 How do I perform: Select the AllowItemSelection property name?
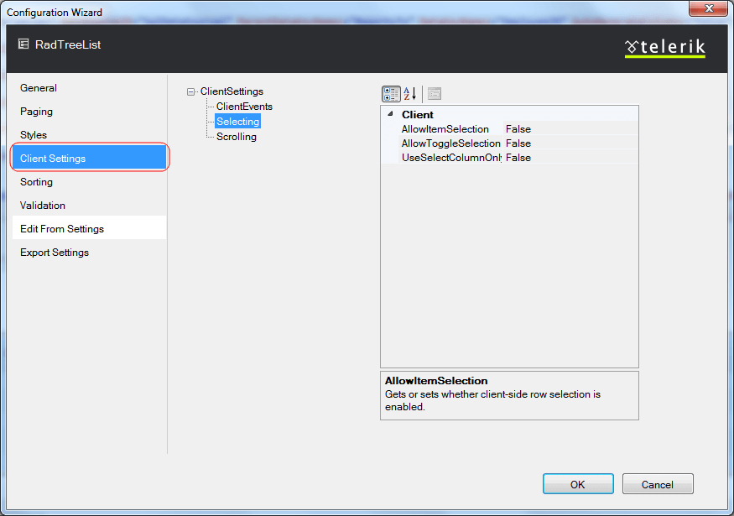(445, 128)
